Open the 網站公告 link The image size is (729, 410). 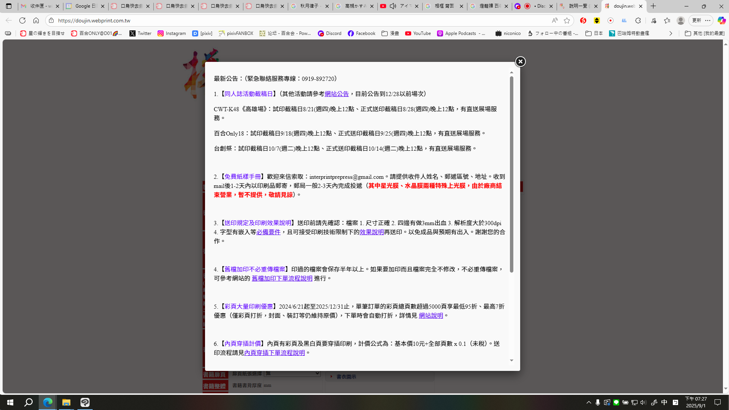336,94
